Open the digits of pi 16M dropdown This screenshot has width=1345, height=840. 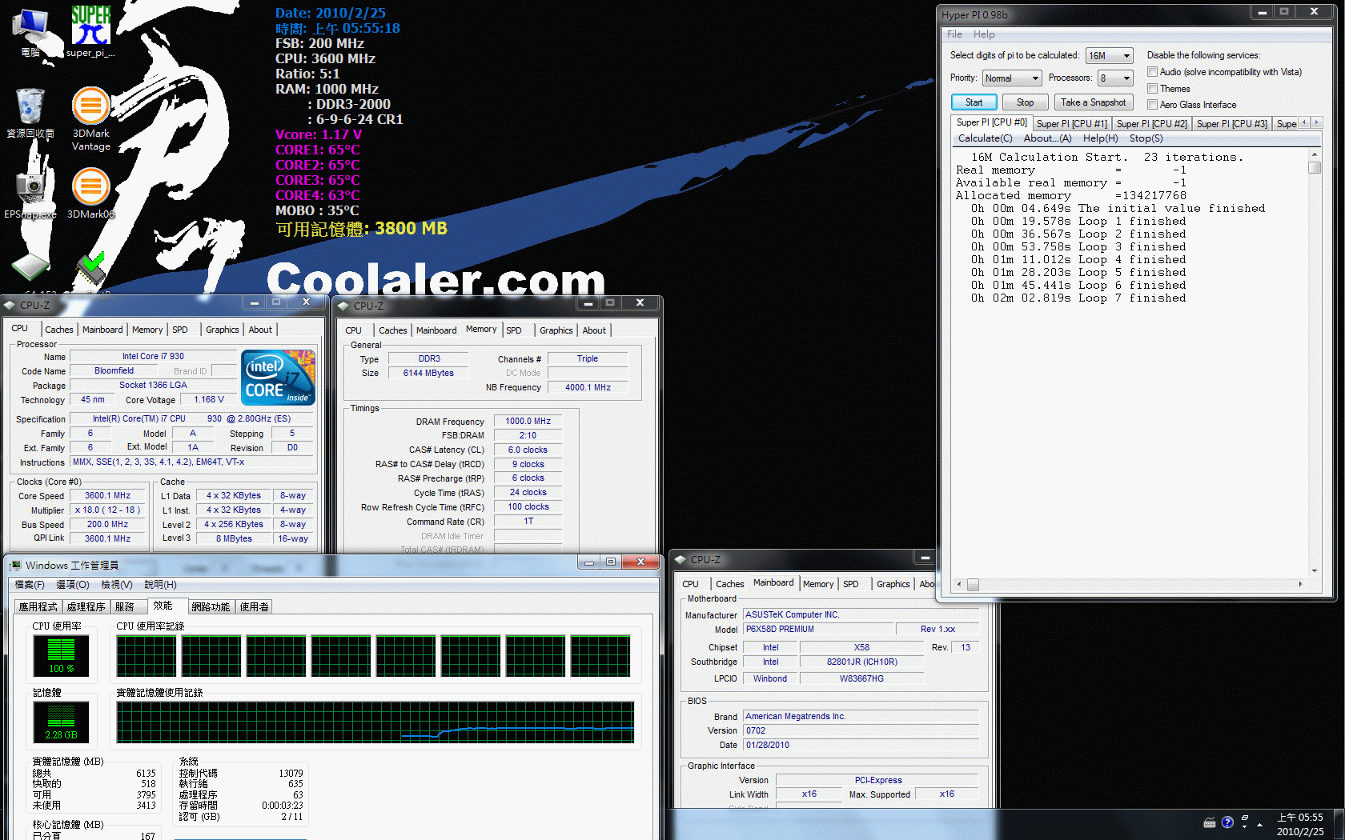pos(1110,56)
